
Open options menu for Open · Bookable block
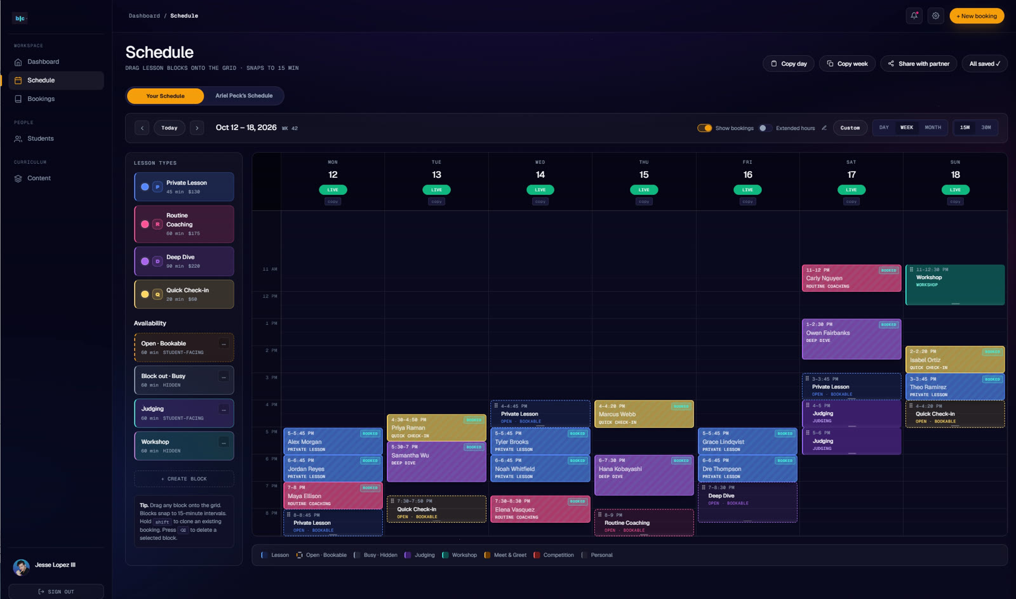click(x=224, y=344)
